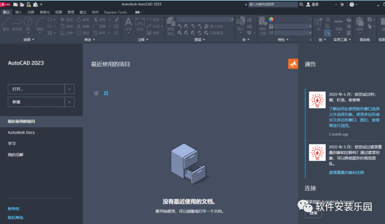Open the Express Tools ribbon tab
Image resolution: width=385 pixels, height=224 pixels.
tap(115, 12)
